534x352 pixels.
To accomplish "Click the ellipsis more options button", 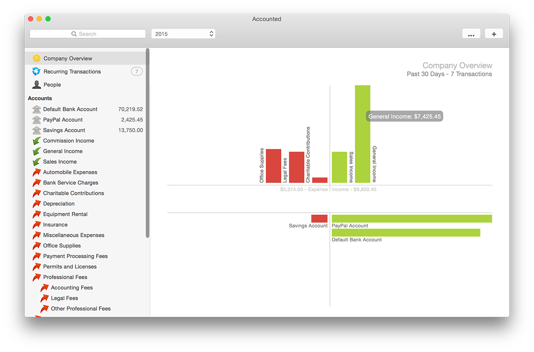I will coord(471,34).
